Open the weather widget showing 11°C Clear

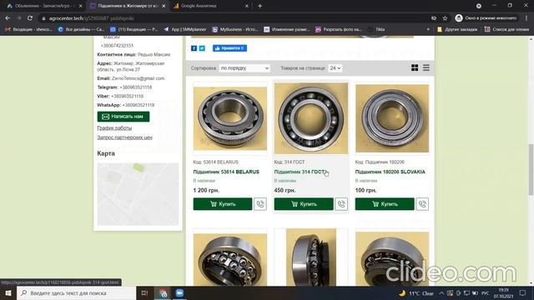tap(416, 293)
